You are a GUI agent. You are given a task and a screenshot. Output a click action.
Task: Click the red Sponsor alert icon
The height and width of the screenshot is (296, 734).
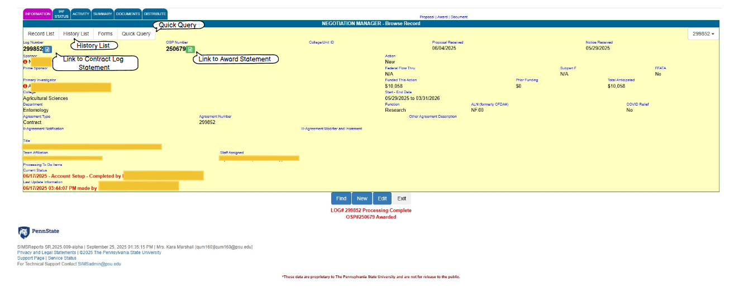[x=25, y=61]
